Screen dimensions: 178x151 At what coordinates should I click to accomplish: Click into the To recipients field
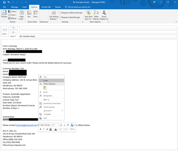(x=98, y=28)
